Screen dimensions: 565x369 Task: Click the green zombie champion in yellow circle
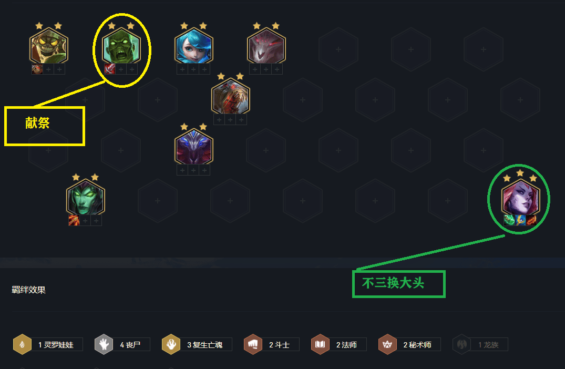[121, 46]
